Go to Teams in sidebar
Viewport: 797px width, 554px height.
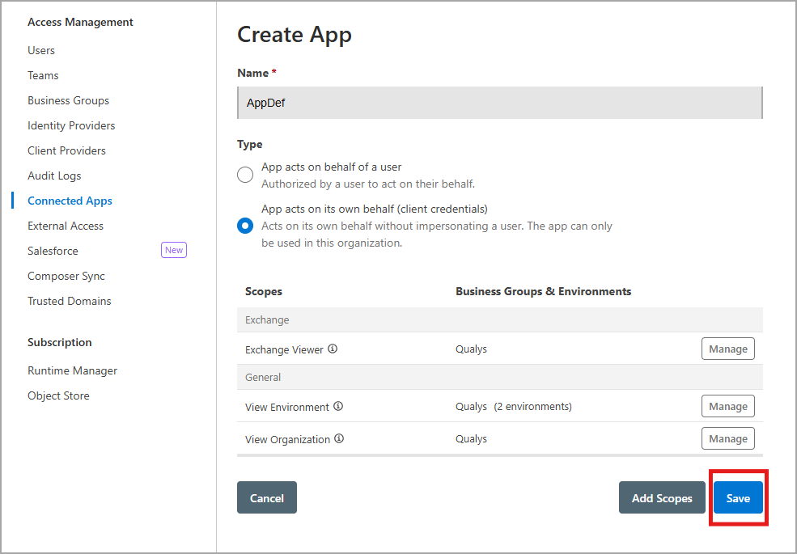pyautogui.click(x=43, y=75)
